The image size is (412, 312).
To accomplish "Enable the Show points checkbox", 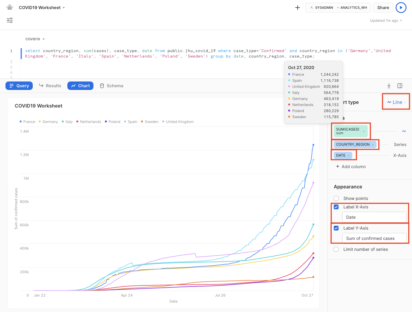I will (336, 198).
